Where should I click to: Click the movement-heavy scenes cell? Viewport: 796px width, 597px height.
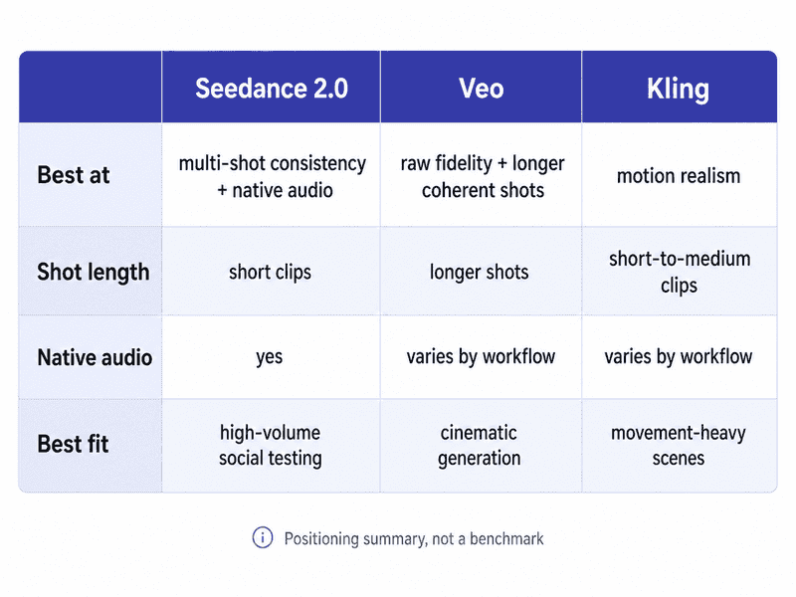(679, 445)
